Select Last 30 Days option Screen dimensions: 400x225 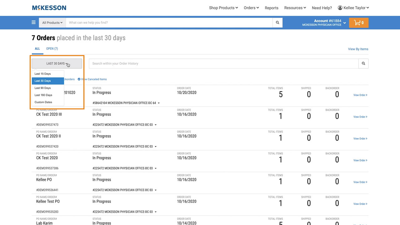coord(48,81)
